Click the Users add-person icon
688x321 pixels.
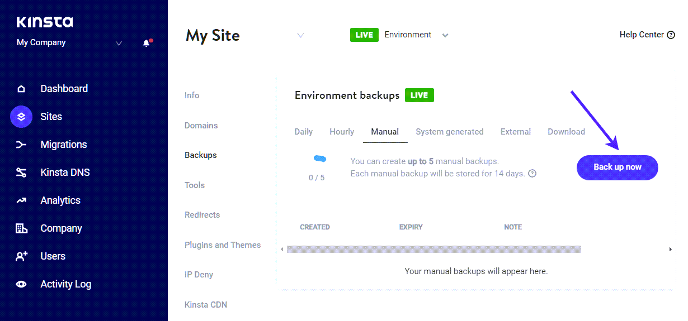21,256
